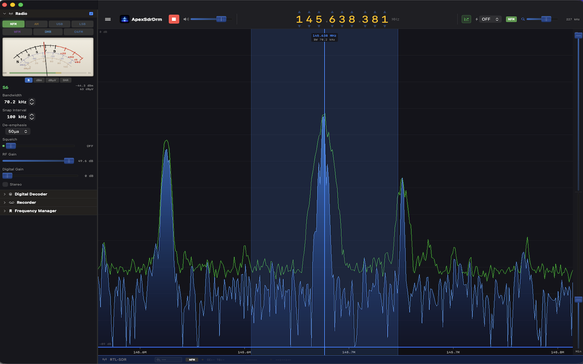Screen dimensions: 583x364
Task: Click the antenna icon next to RTL-SDR
Action: (104, 359)
